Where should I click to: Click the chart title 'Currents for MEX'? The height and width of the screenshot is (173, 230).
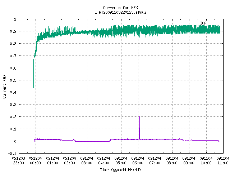120,8
